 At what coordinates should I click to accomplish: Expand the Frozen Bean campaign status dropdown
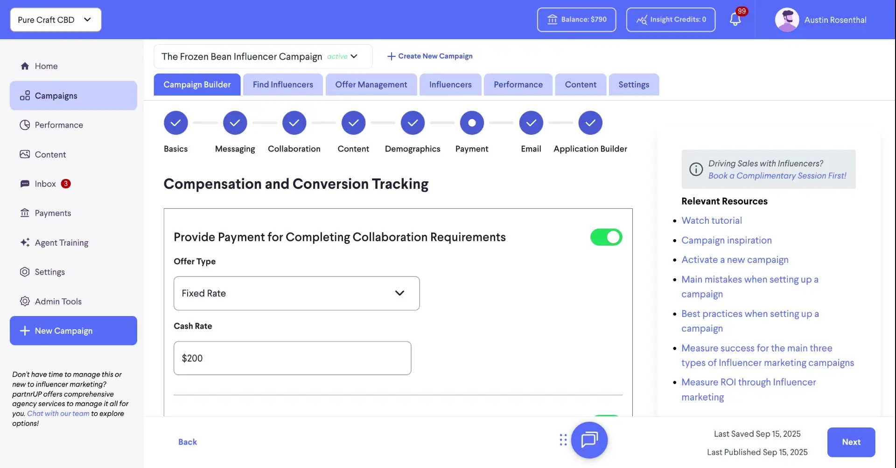coord(353,56)
